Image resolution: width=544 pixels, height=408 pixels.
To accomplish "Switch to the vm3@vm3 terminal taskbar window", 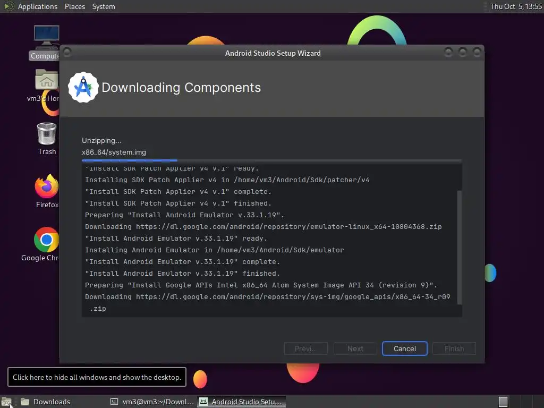I will pos(152,402).
